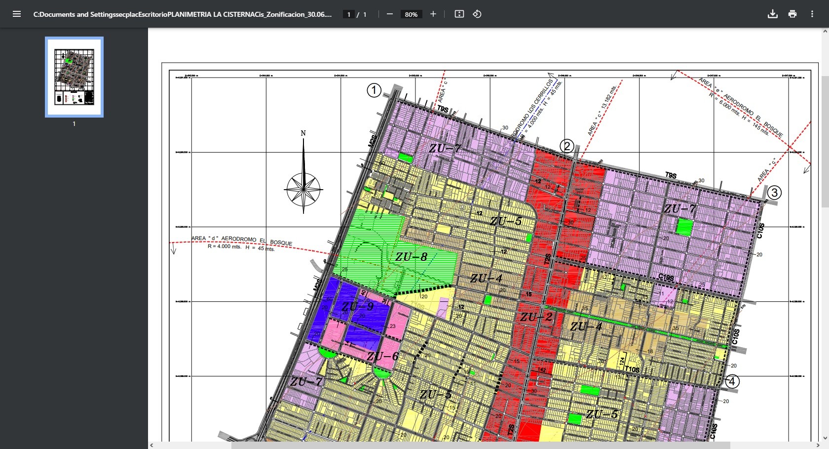829x449 pixels.
Task: Click the horizontal scrollbar thumb
Action: (x=481, y=445)
